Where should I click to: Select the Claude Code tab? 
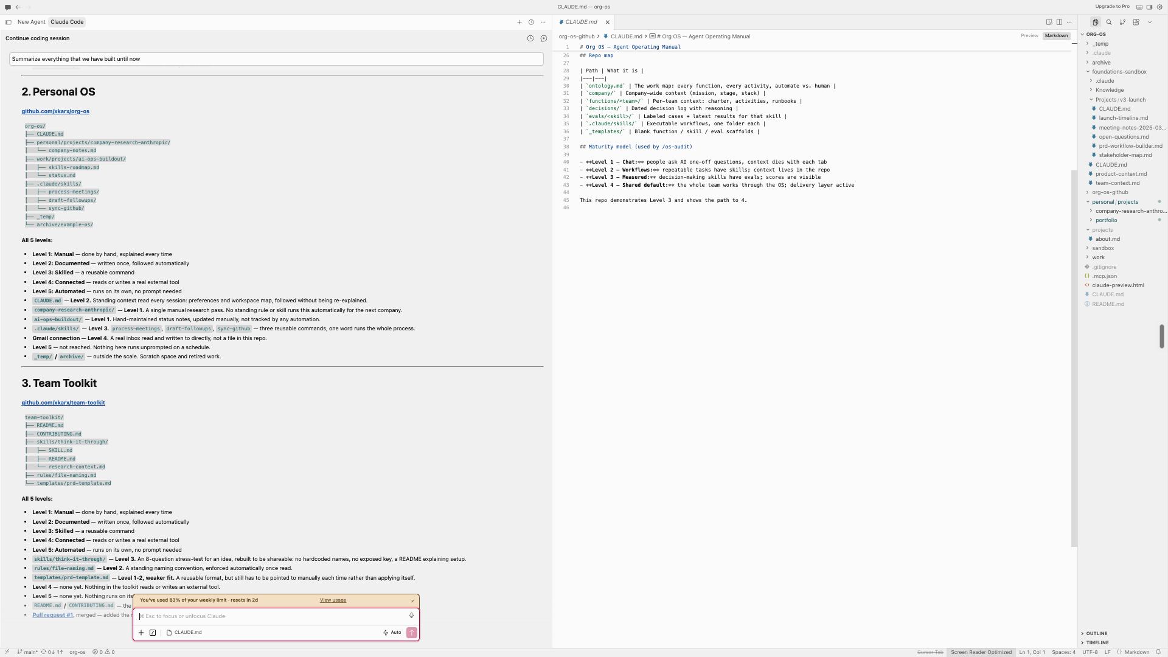67,22
